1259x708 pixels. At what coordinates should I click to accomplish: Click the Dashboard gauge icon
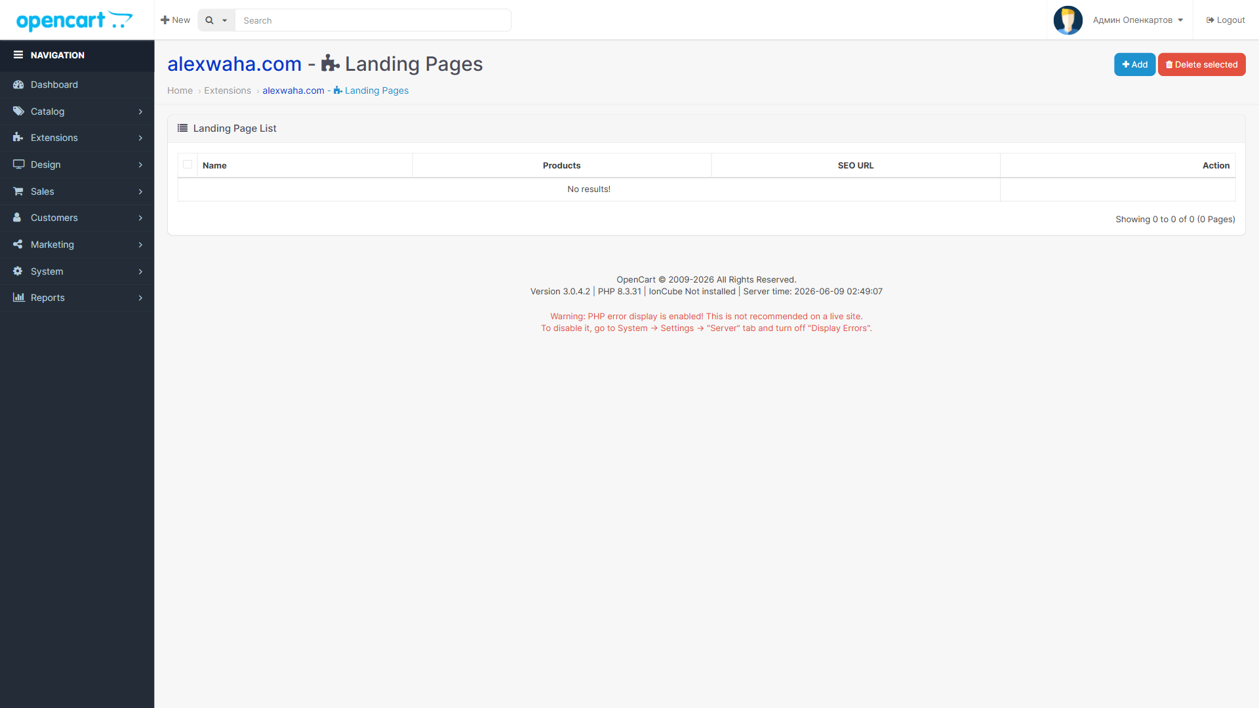tap(18, 85)
